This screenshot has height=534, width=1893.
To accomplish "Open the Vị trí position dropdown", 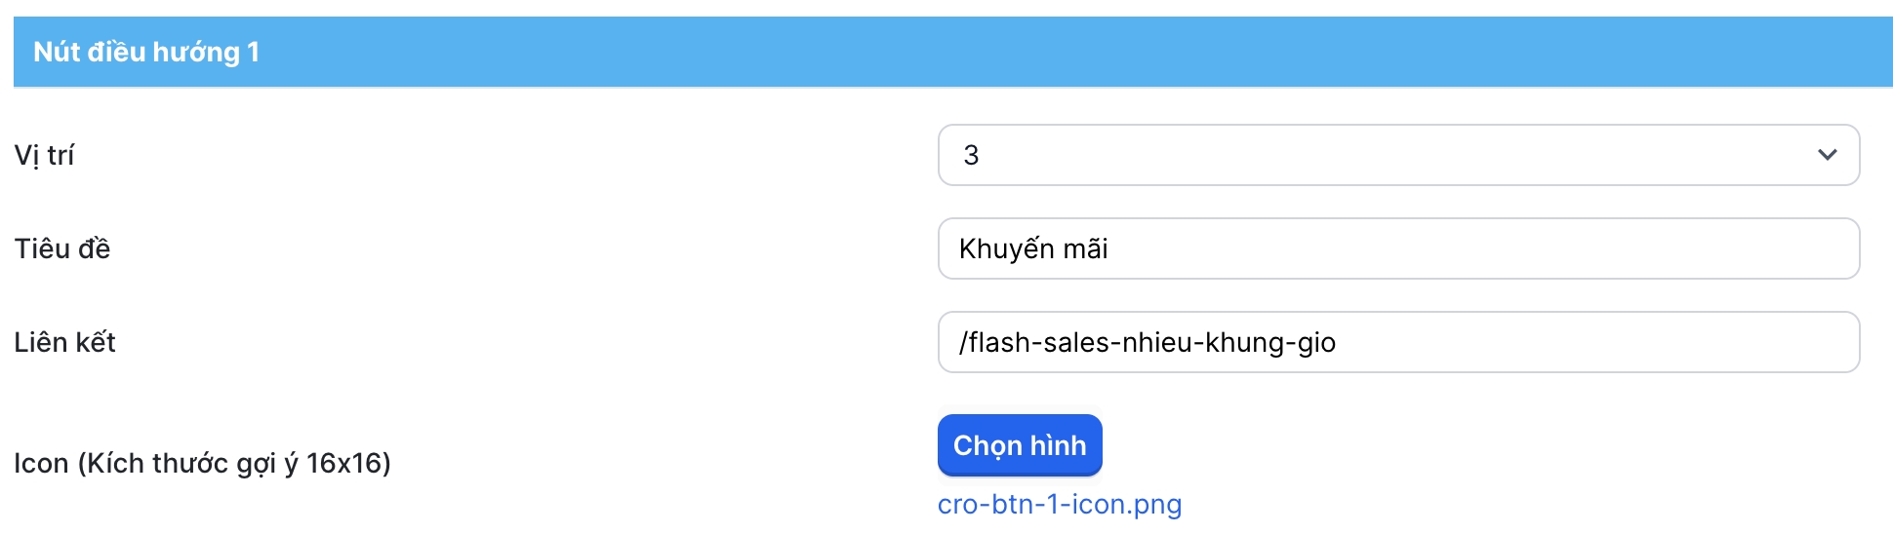I will [x=1397, y=155].
